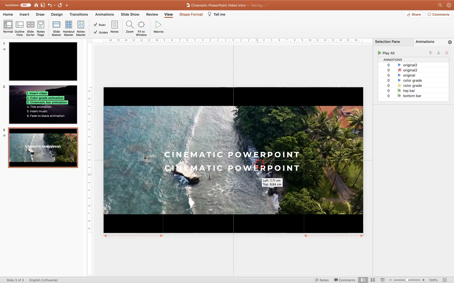Click the Zoom tool in the ribbon
The image size is (454, 283).
(x=130, y=26)
